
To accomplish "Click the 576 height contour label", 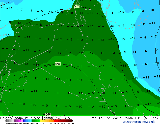I will pos(77,6).
